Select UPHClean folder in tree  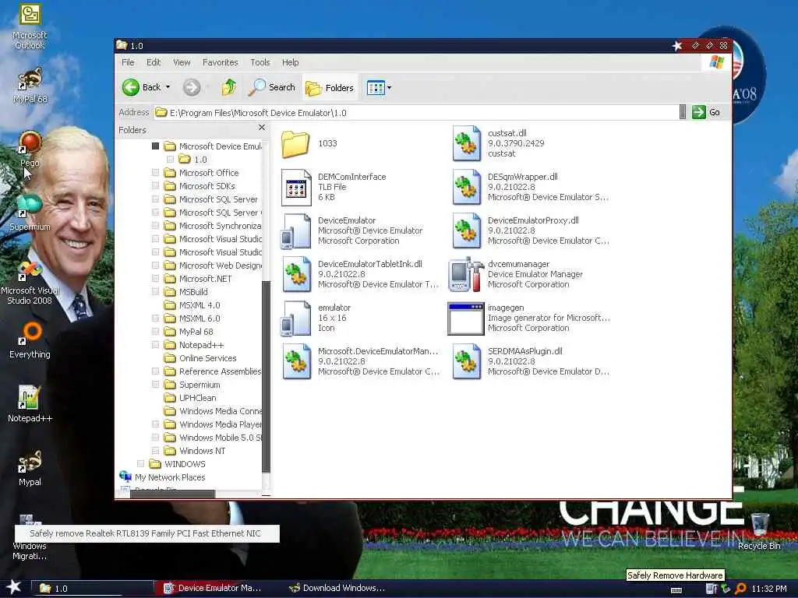coord(190,398)
